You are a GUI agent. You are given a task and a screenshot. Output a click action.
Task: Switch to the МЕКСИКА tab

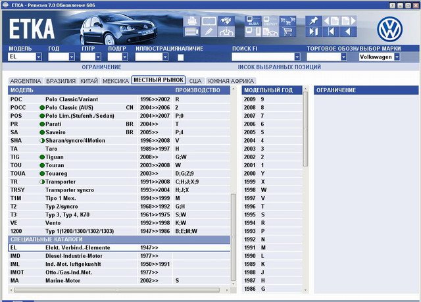116,81
